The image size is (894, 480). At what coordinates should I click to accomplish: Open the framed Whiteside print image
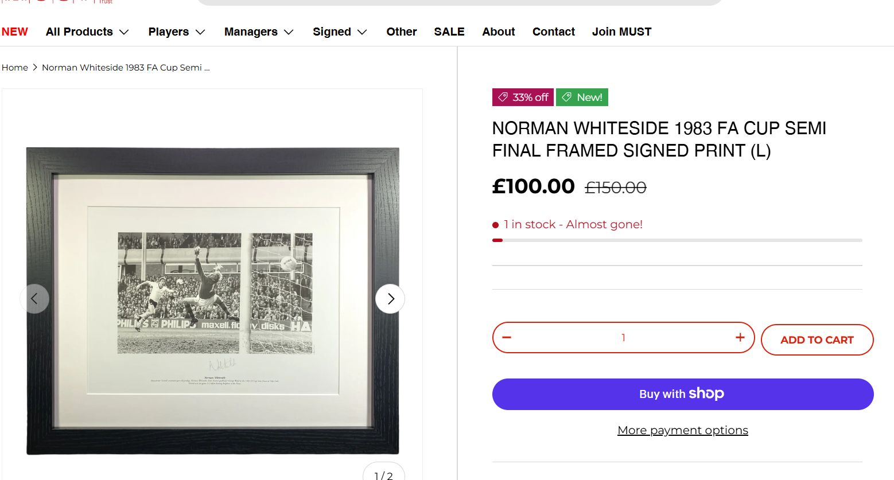[212, 301]
